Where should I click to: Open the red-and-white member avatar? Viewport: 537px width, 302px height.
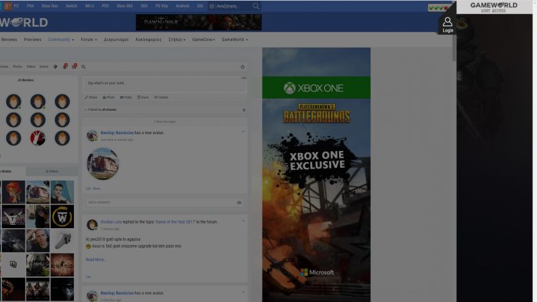coord(38,138)
